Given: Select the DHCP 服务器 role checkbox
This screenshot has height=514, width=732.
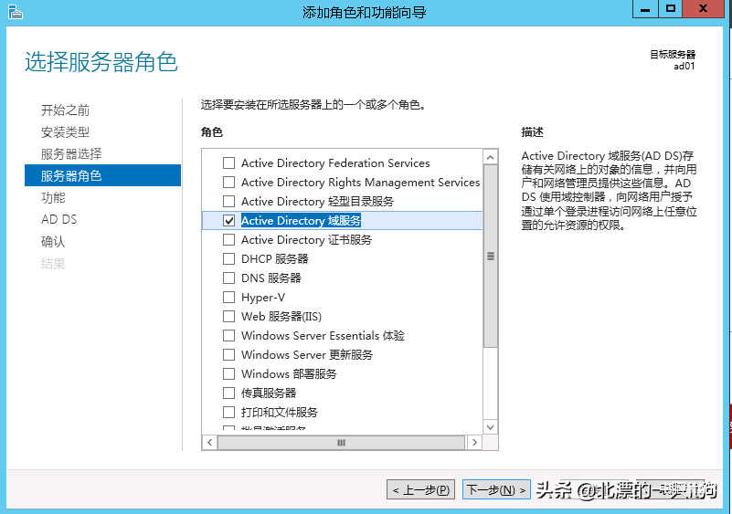Looking at the screenshot, I should pos(228,259).
